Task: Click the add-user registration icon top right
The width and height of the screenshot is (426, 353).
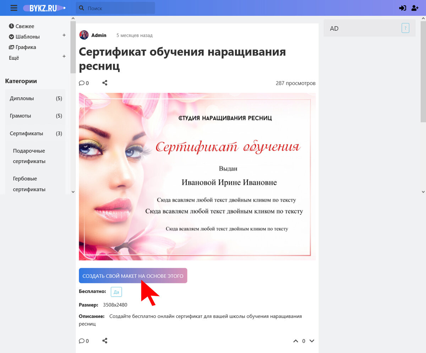Action: coord(415,7)
